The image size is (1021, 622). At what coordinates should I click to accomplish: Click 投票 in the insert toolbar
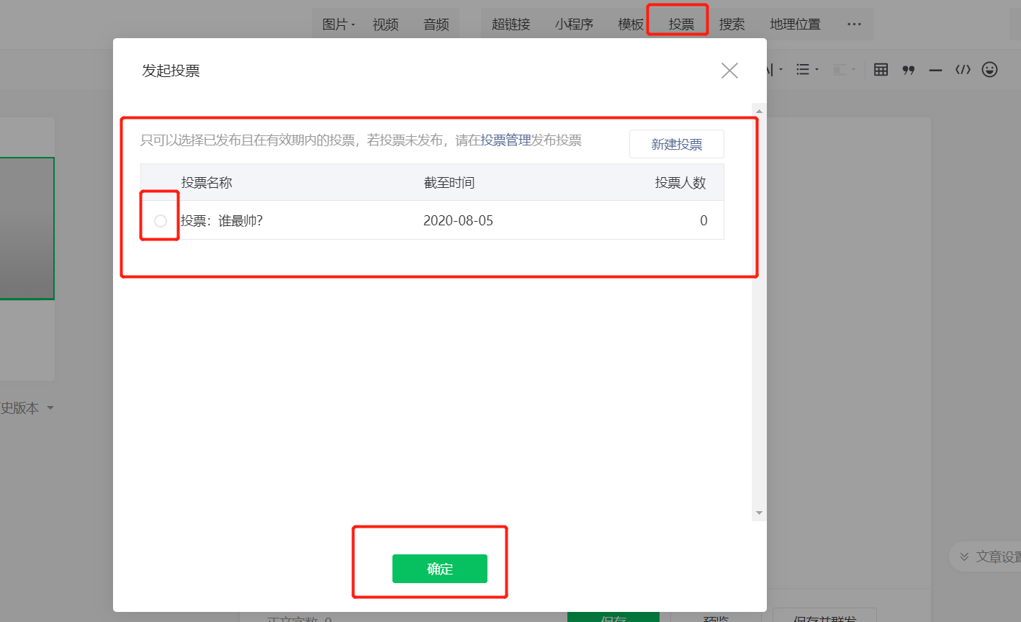pos(681,24)
